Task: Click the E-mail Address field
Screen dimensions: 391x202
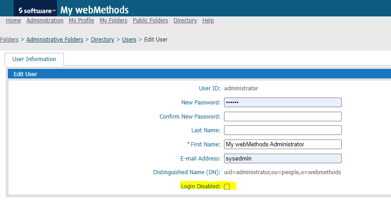Action: pyautogui.click(x=283, y=158)
